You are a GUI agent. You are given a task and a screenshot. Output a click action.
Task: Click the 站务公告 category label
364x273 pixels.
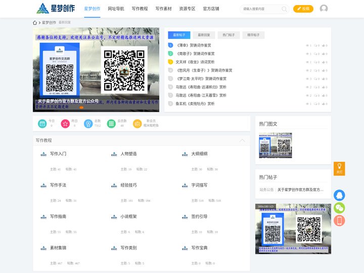[x=266, y=190]
